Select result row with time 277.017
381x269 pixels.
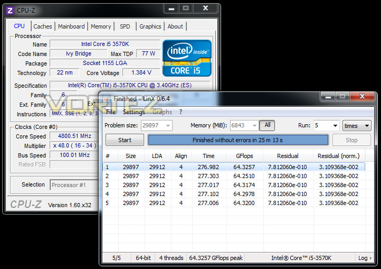coord(234,185)
